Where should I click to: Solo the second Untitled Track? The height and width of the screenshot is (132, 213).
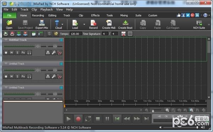tap(17, 76)
